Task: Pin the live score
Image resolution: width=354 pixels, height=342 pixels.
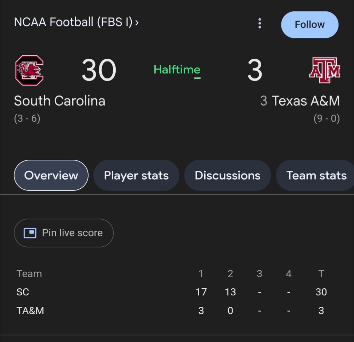Action: (64, 233)
